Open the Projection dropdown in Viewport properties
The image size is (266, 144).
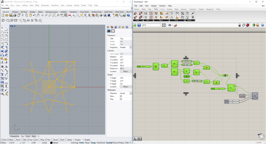131,47
